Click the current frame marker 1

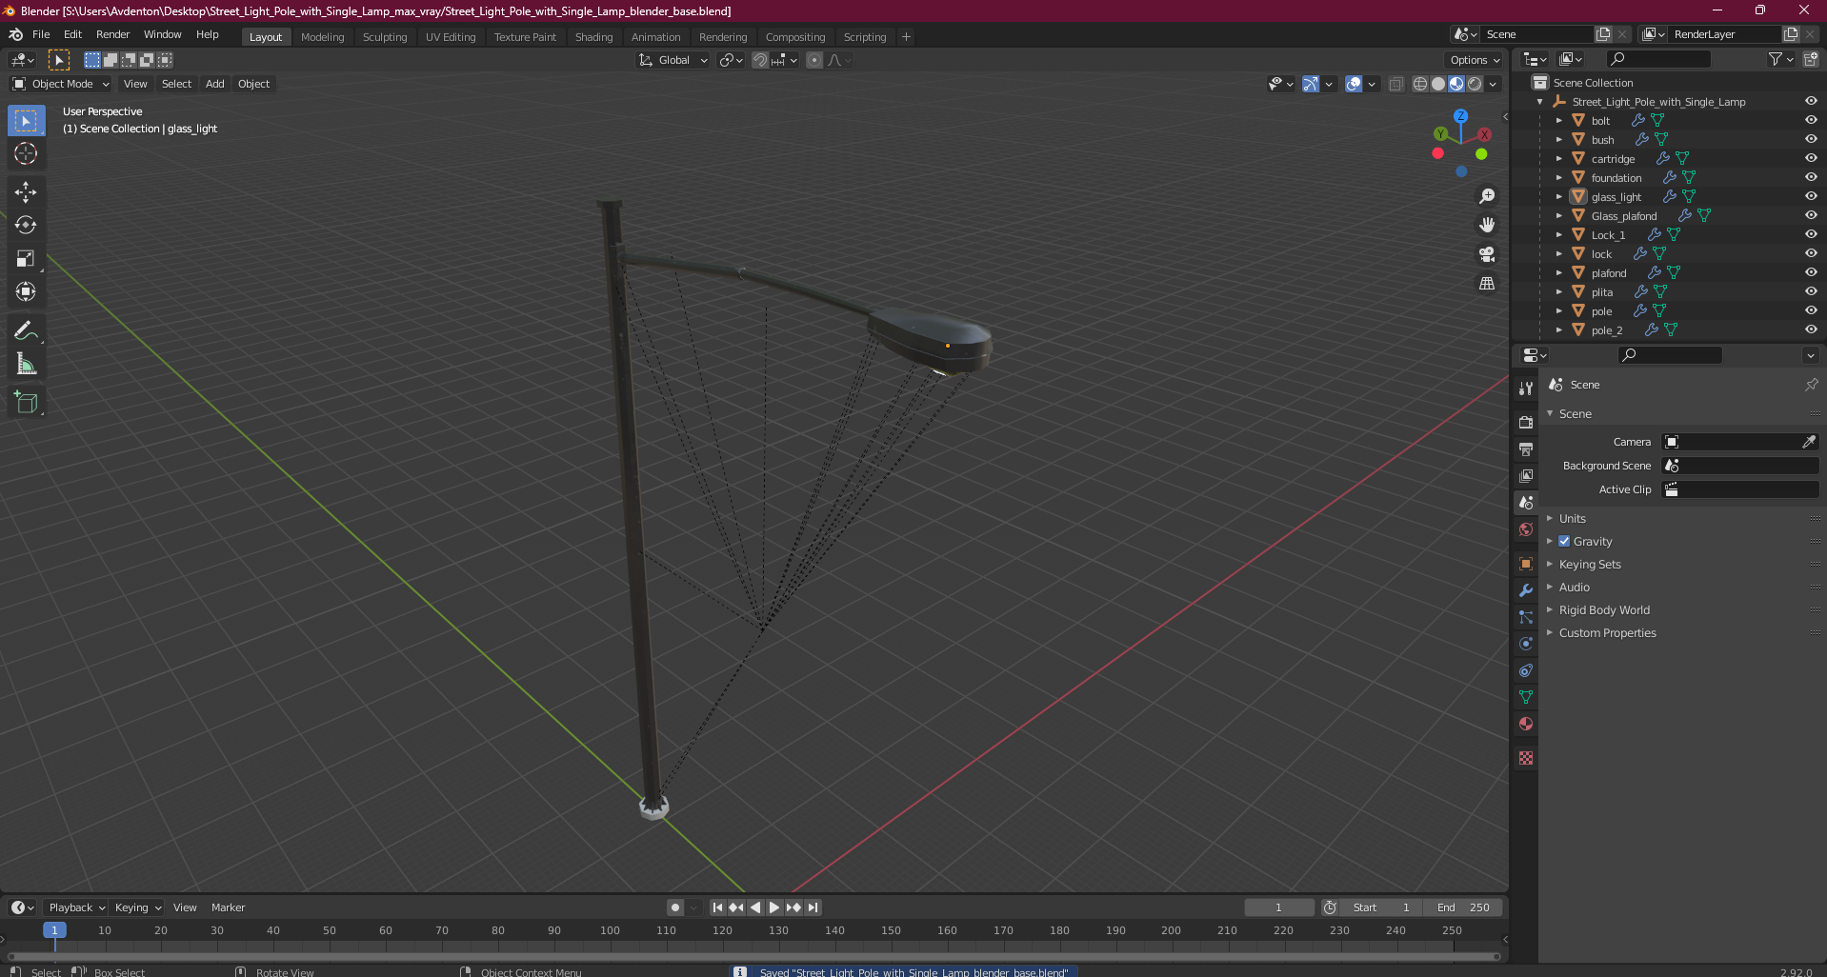(54, 930)
